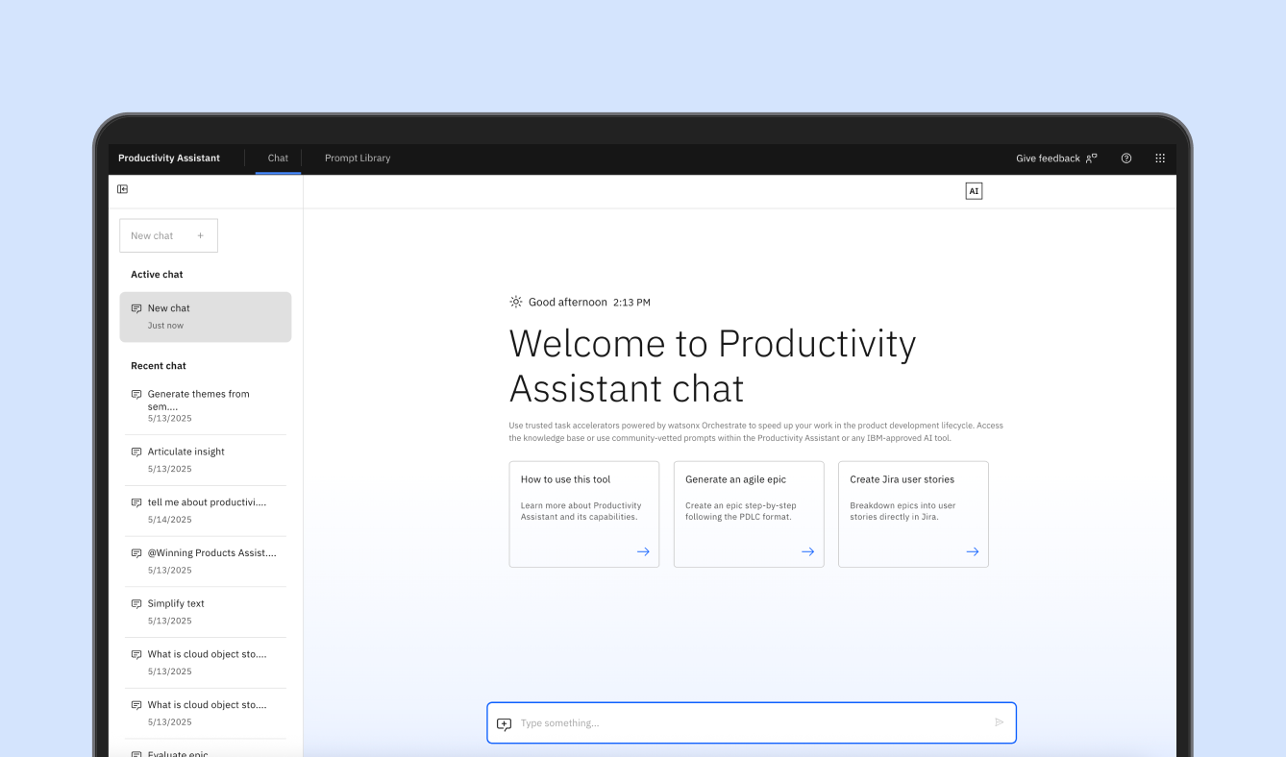Open the @Winning Products Assist chat
The height and width of the screenshot is (757, 1286).
point(206,562)
